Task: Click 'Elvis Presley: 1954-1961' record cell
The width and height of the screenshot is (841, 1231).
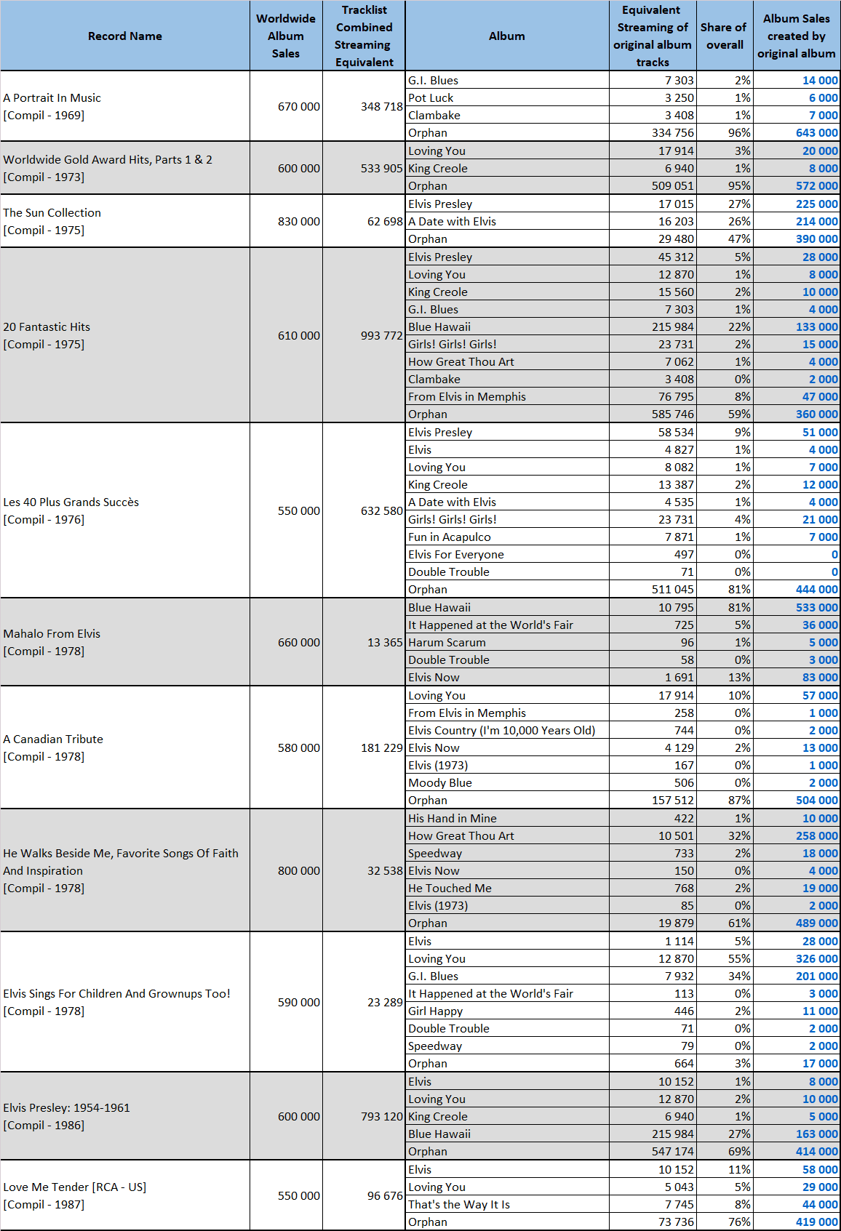Action: [125, 1116]
